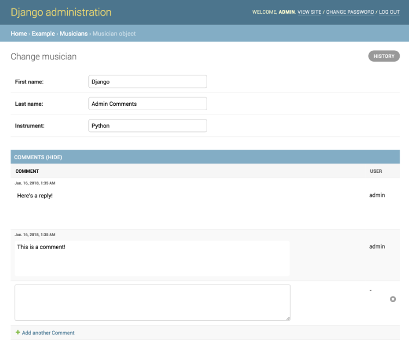409x349 pixels.
Task: Click the USER column header
Action: pyautogui.click(x=376, y=171)
